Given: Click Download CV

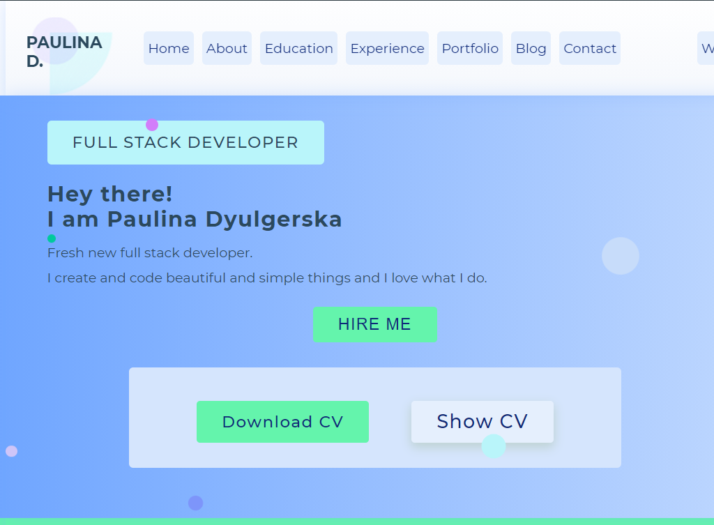Looking at the screenshot, I should 282,422.
